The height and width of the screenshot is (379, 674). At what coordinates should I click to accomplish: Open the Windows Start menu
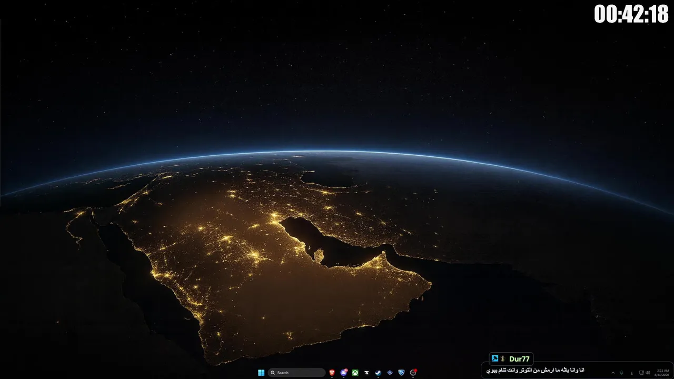coord(261,373)
